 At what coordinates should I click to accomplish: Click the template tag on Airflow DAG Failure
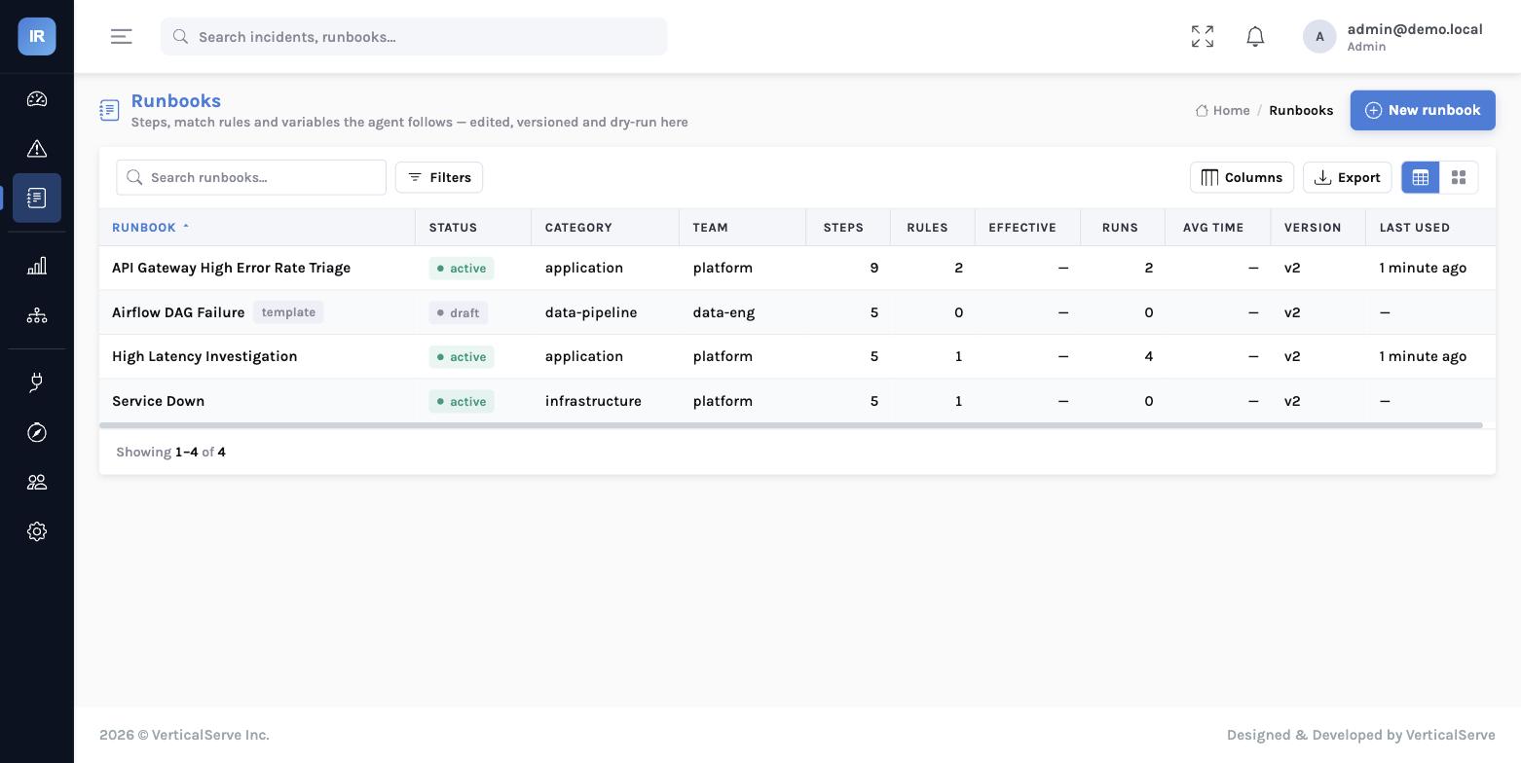[288, 312]
